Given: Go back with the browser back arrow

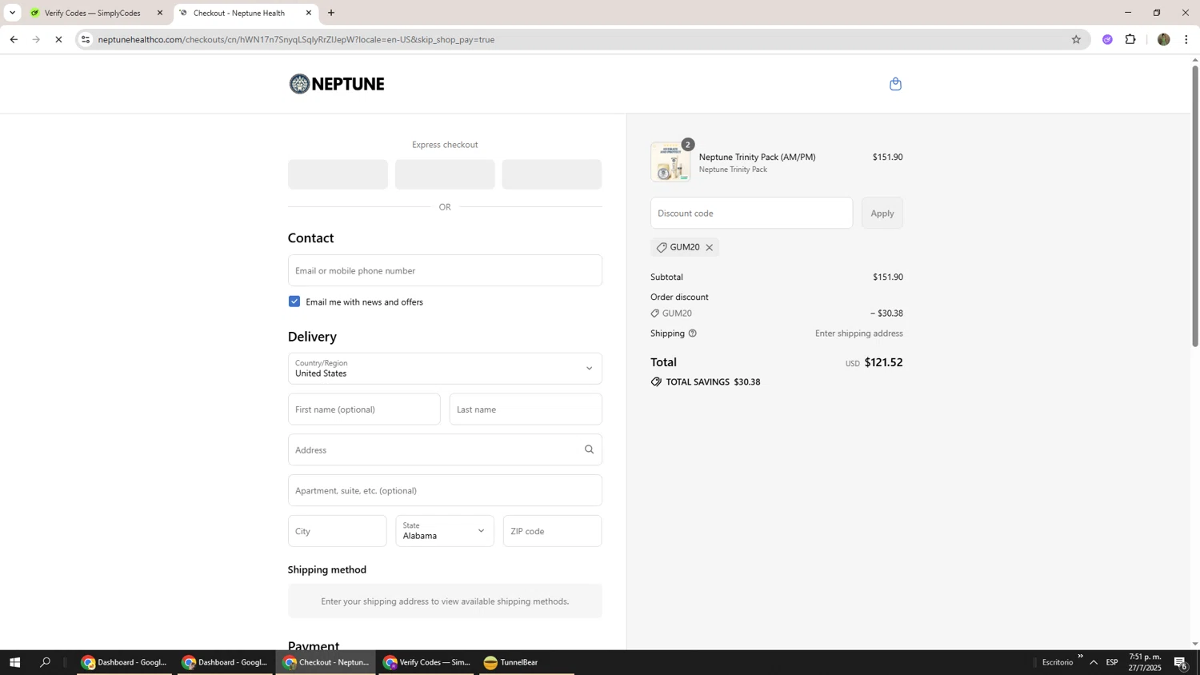Looking at the screenshot, I should (x=14, y=39).
